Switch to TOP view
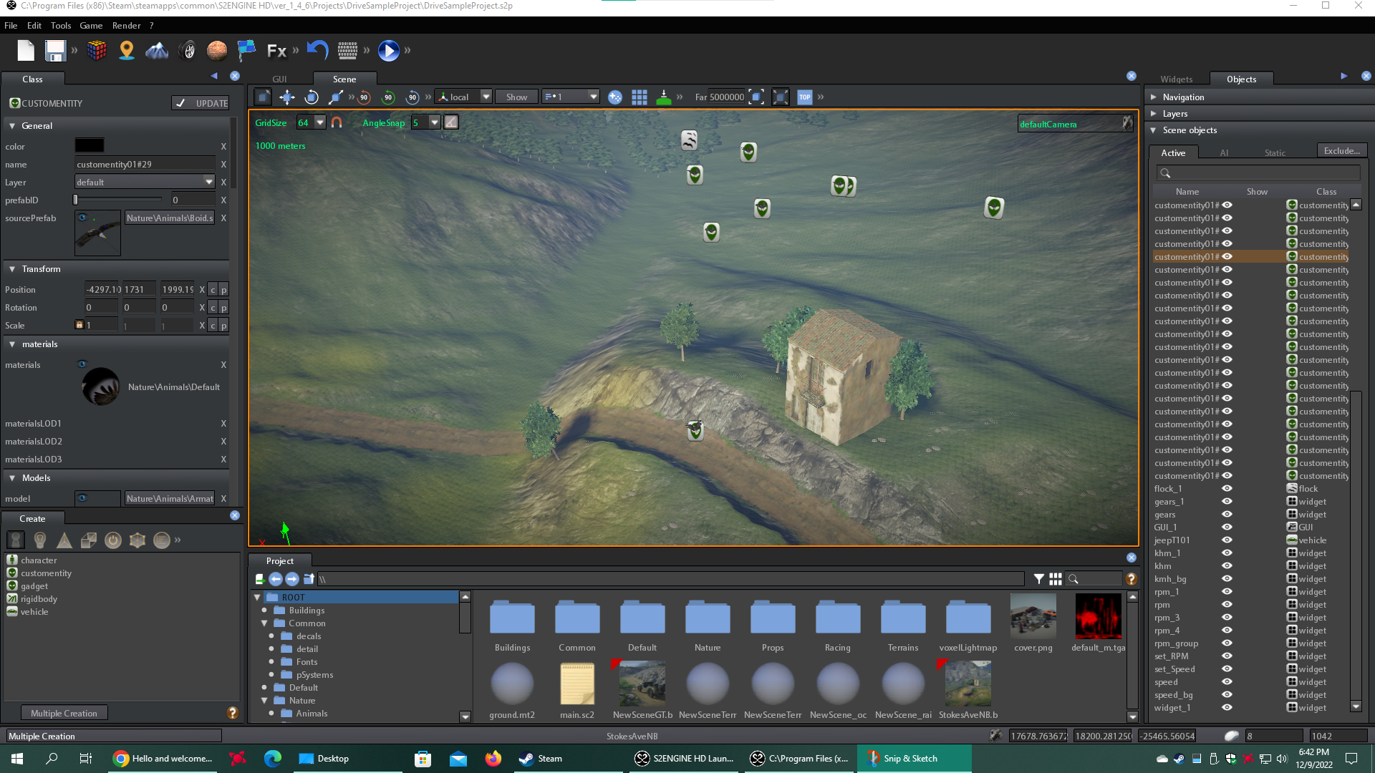 (x=805, y=97)
